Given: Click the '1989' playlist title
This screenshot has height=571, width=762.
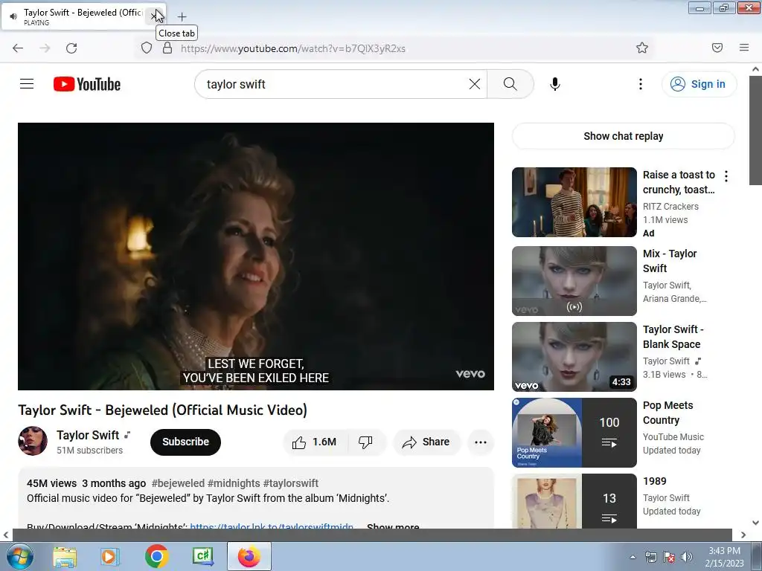Looking at the screenshot, I should [655, 481].
